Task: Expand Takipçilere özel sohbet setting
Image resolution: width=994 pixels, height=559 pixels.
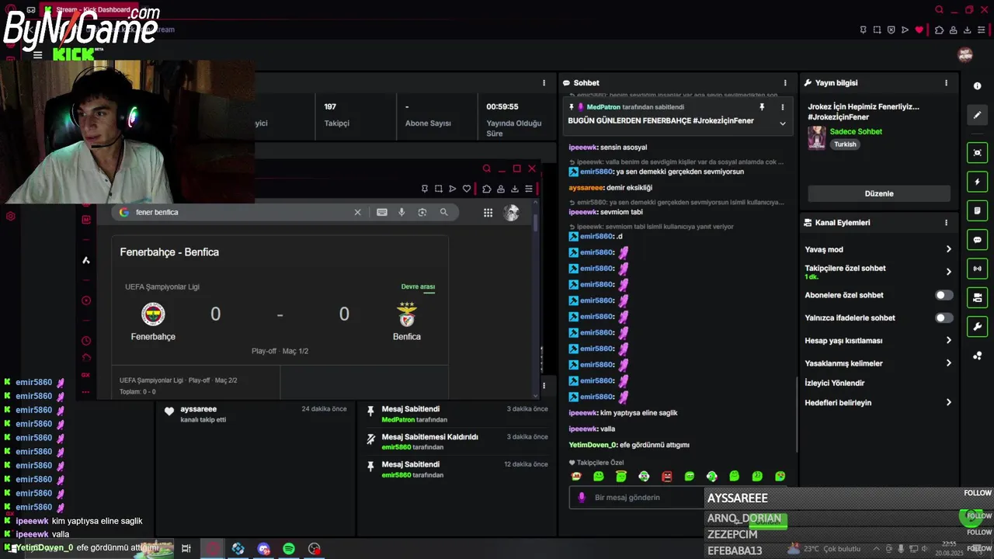Action: click(x=948, y=272)
